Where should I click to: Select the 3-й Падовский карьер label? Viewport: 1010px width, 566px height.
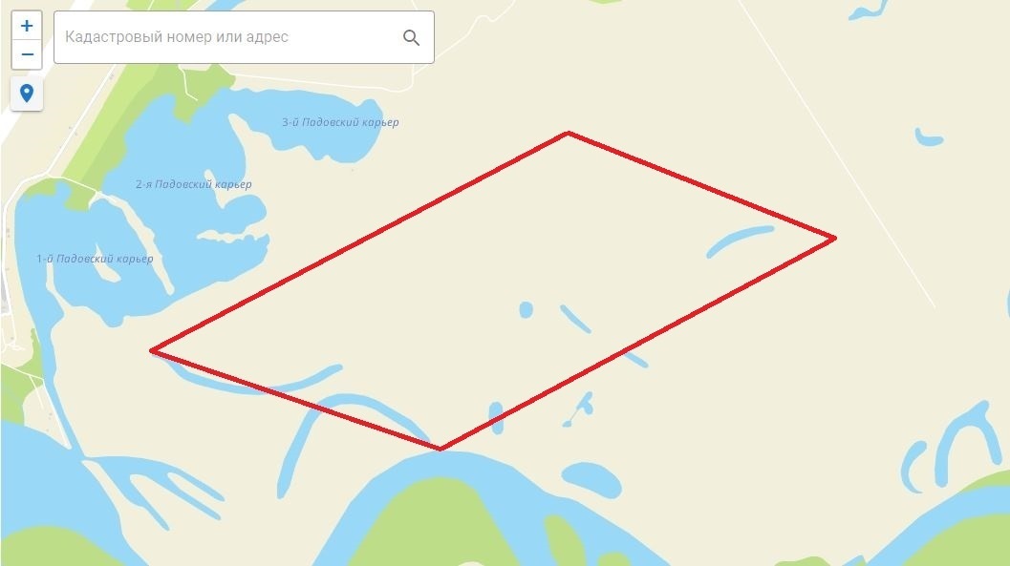pos(340,122)
